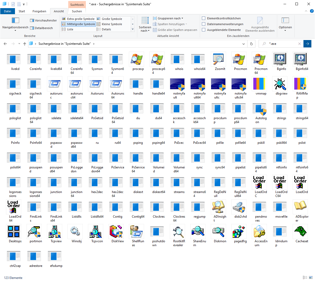Switch to the Start tab
Screen dimensions: 315x281
coord(22,11)
